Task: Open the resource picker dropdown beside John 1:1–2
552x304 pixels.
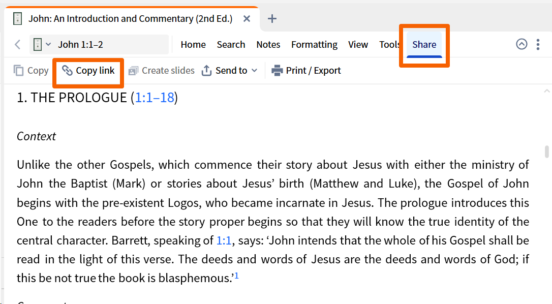Action: pyautogui.click(x=42, y=45)
